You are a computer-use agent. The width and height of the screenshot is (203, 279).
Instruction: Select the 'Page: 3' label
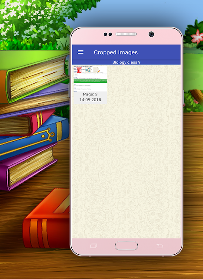pyautogui.click(x=90, y=94)
